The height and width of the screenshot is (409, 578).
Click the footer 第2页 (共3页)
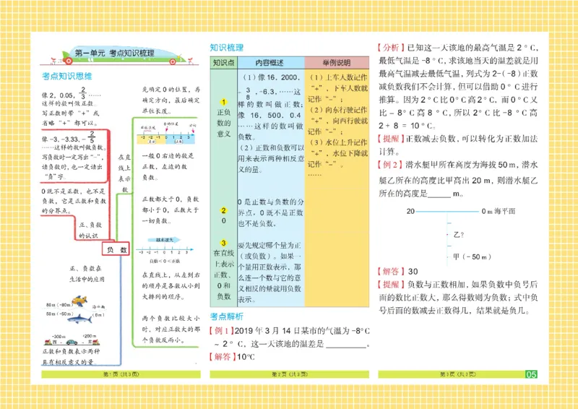(290, 374)
